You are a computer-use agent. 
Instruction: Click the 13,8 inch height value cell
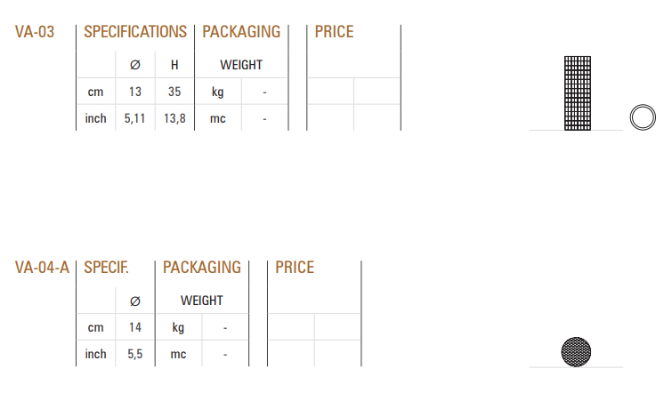[174, 118]
